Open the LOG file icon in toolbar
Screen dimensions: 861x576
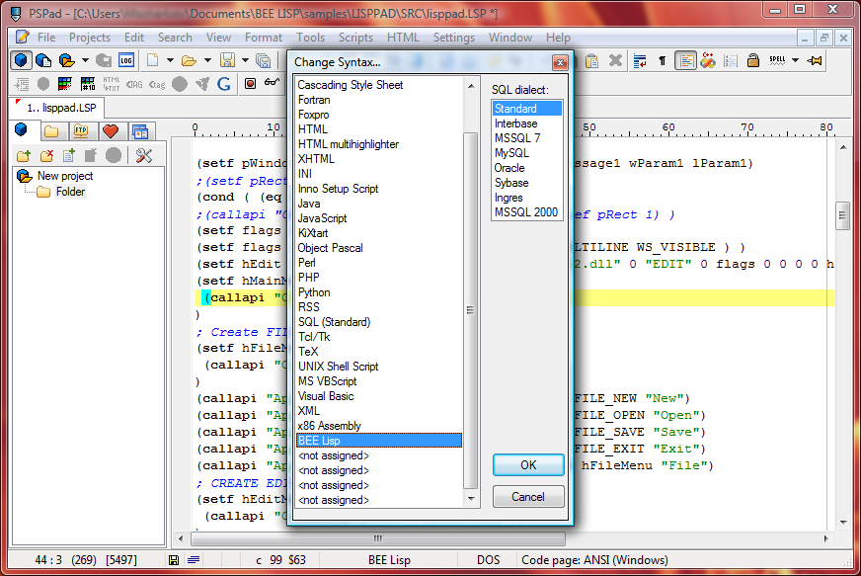click(x=126, y=60)
